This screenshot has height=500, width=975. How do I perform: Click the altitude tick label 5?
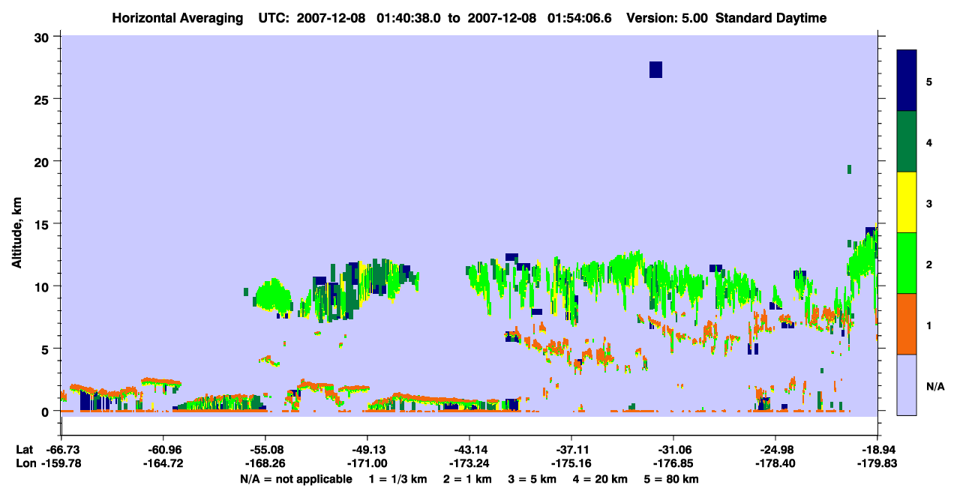[x=47, y=349]
